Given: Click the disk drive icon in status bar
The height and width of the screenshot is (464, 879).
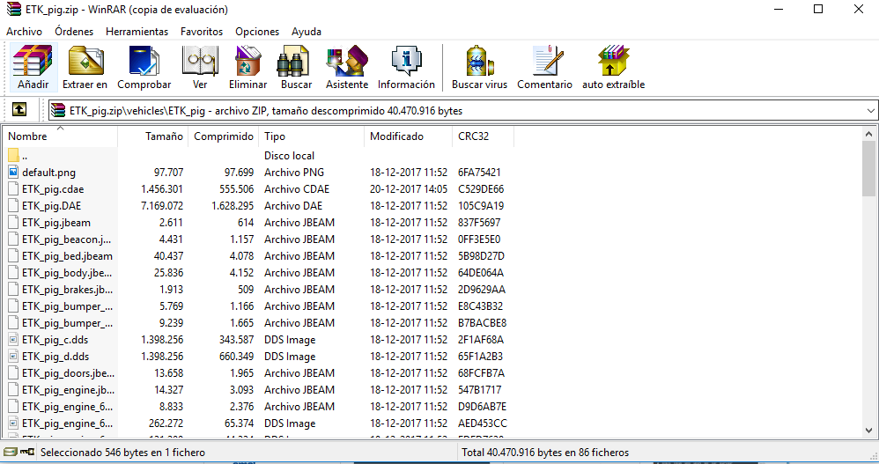Looking at the screenshot, I should [11, 452].
